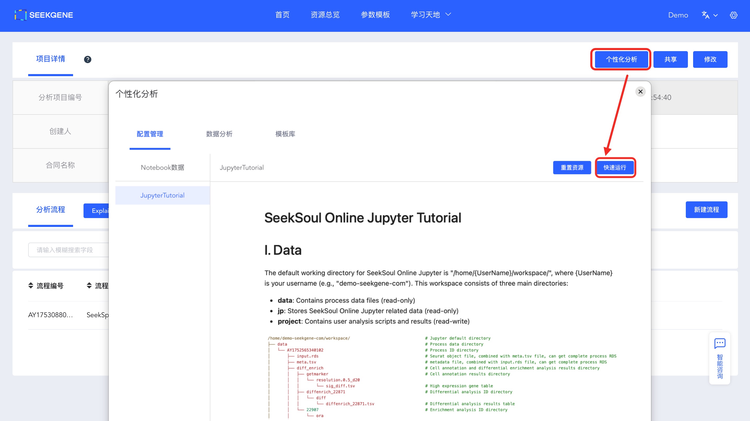Expand the language selector chevron
Viewport: 750px width, 421px height.
click(x=716, y=15)
